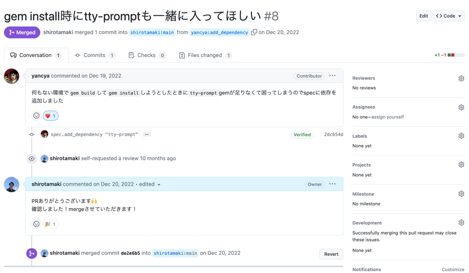
Task: Click the eye icon near self-requested review
Action: pos(32,159)
